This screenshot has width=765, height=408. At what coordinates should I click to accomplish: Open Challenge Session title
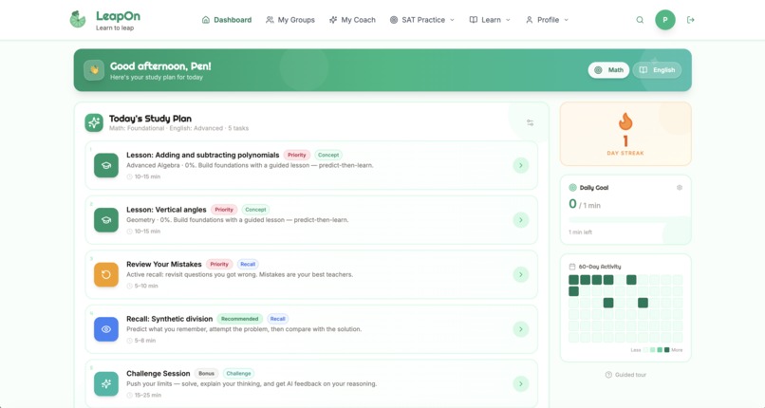pyautogui.click(x=159, y=374)
